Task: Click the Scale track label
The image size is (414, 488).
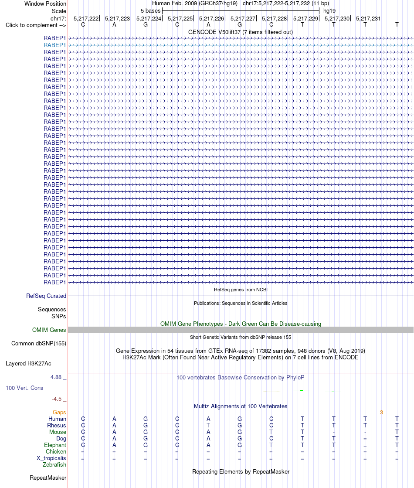Action: (x=59, y=11)
